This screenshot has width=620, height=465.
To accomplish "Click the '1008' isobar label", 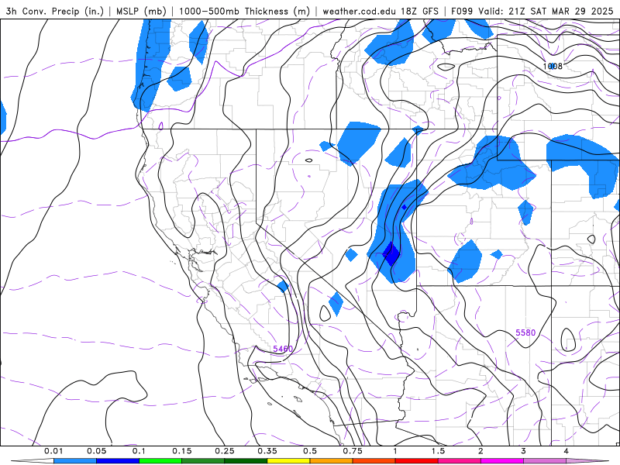I will click(x=553, y=66).
